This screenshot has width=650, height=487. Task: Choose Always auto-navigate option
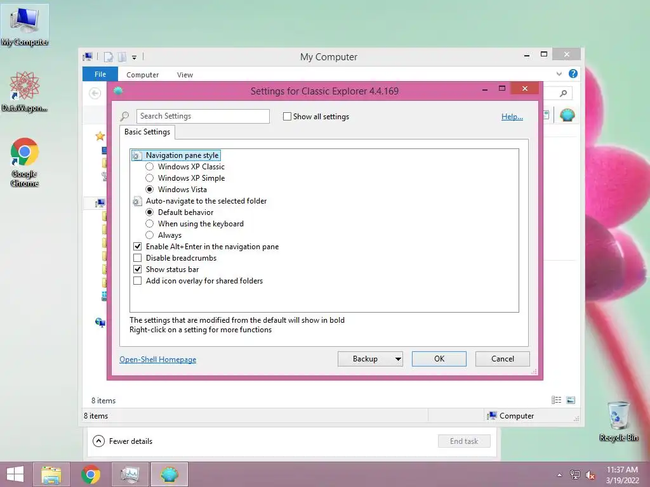[150, 235]
